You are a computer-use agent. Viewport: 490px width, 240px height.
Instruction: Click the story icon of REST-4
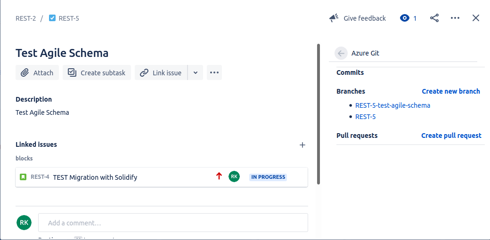tap(23, 177)
